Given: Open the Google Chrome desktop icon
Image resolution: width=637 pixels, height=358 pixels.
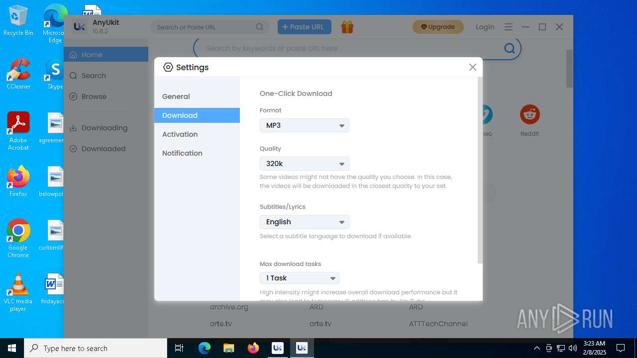Looking at the screenshot, I should click(18, 239).
